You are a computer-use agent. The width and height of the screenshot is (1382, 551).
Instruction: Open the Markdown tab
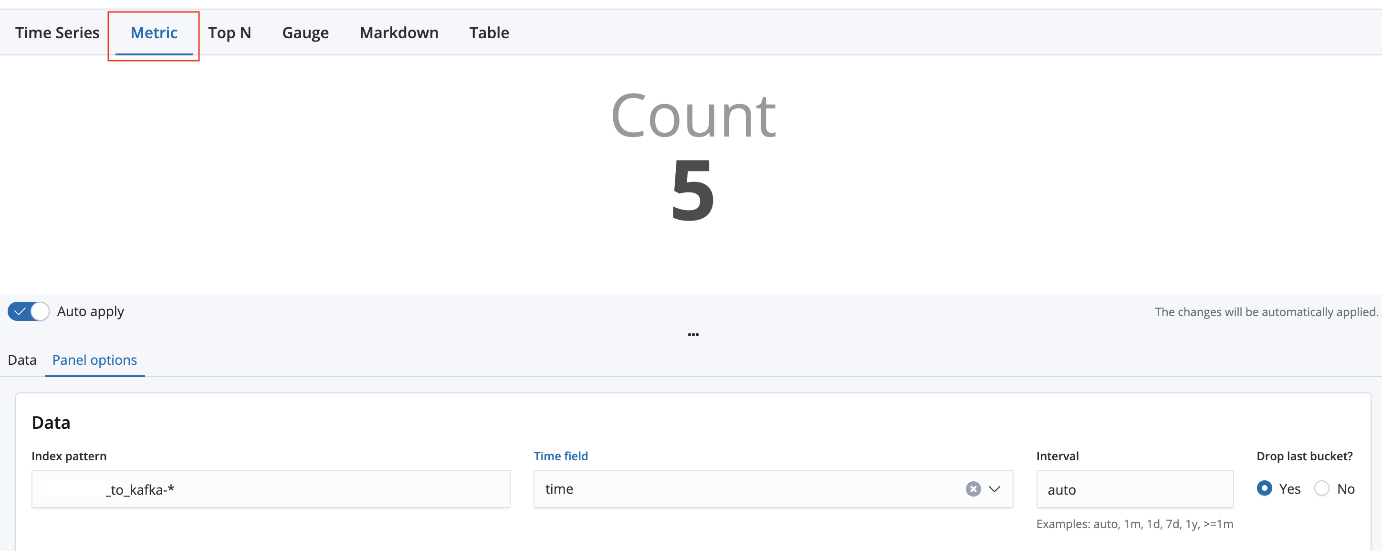point(398,33)
